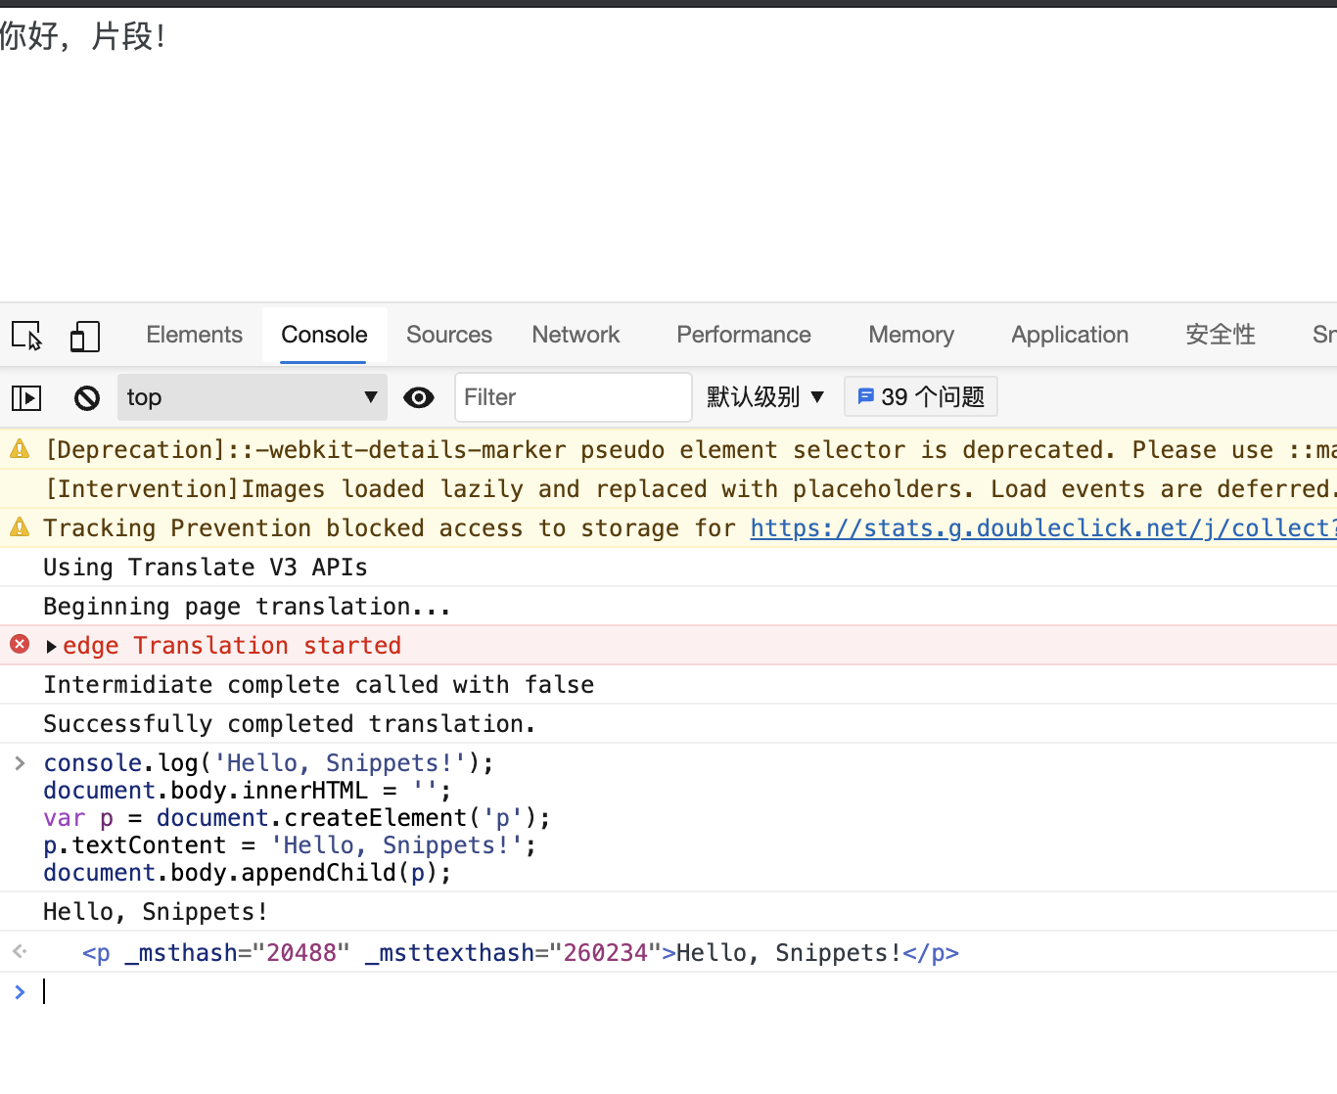Expand the edge Translation started error

click(52, 646)
